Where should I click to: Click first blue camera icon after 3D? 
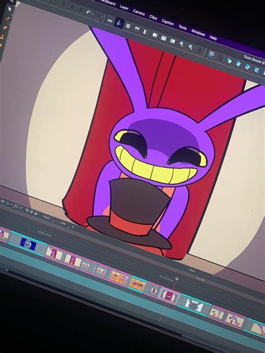[229, 60]
